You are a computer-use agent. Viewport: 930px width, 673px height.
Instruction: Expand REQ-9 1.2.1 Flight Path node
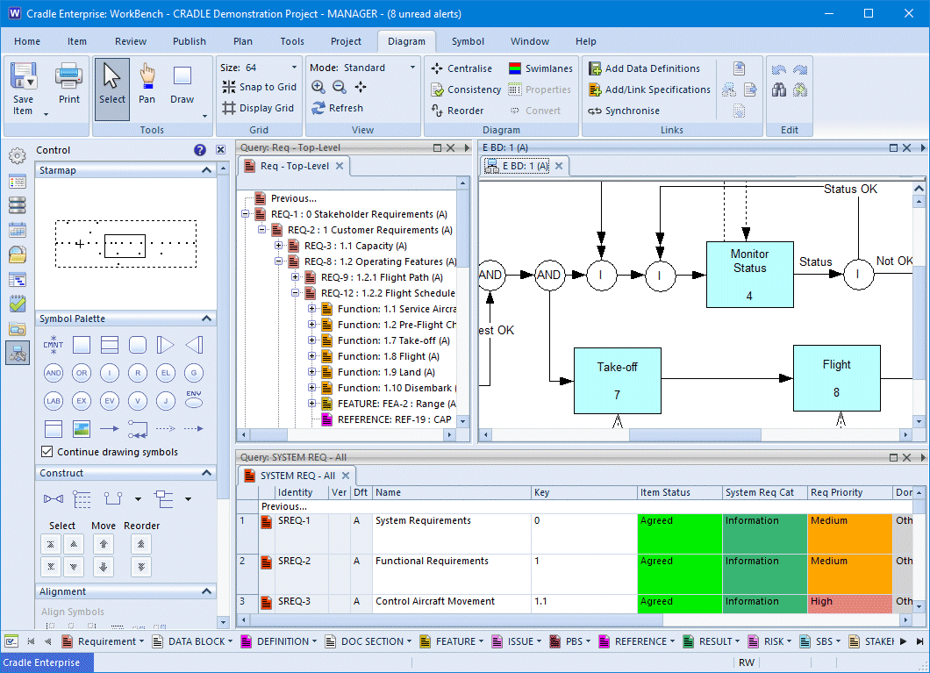pyautogui.click(x=295, y=277)
